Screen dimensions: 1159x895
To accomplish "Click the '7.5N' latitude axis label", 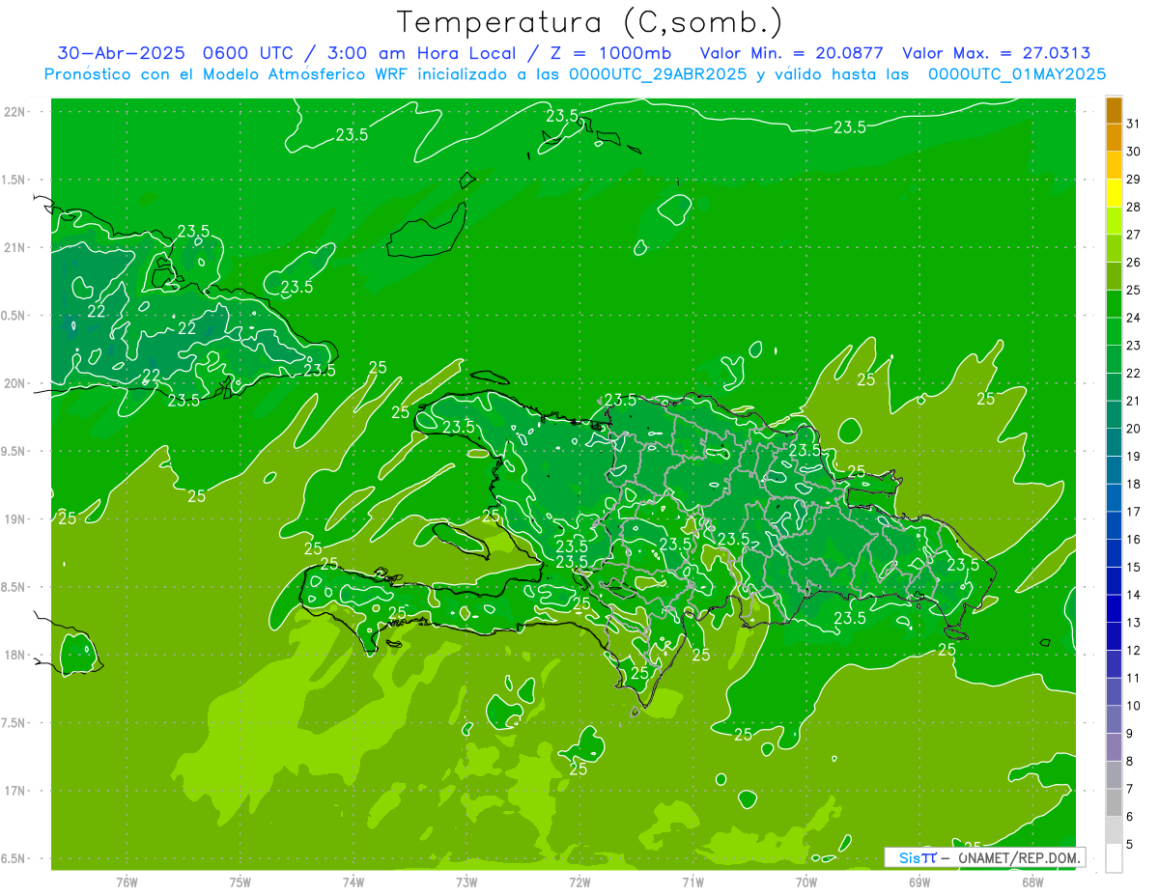I will point(14,723).
